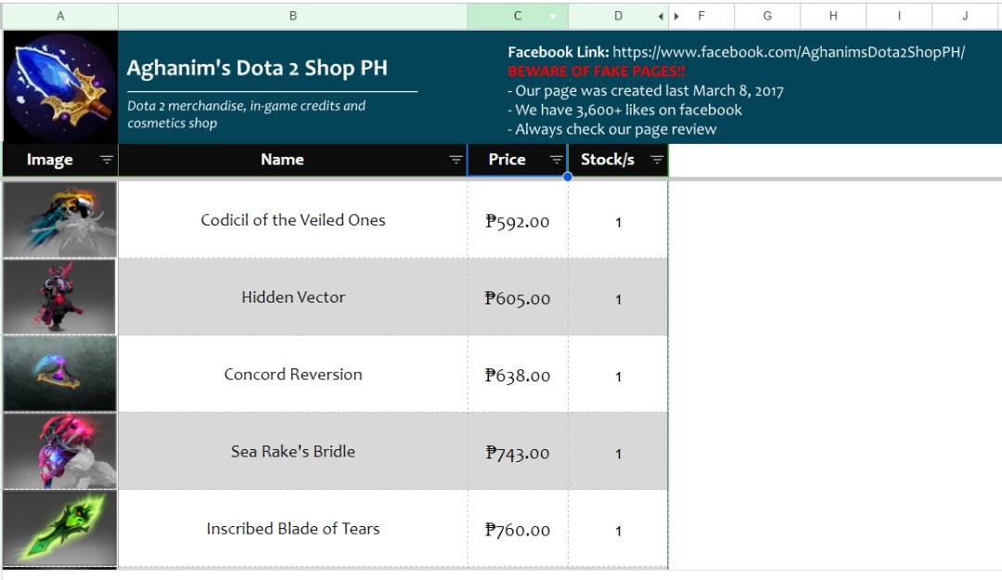Select the Concord Reversion item image

coord(60,373)
